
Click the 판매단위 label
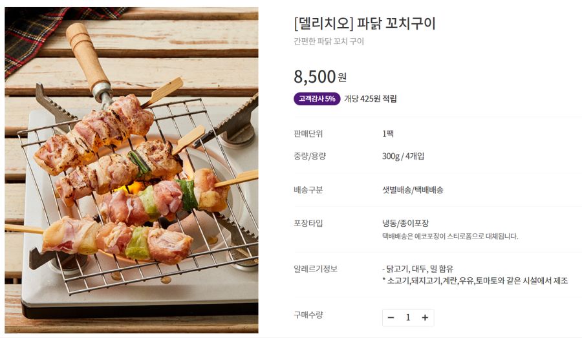pyautogui.click(x=308, y=134)
